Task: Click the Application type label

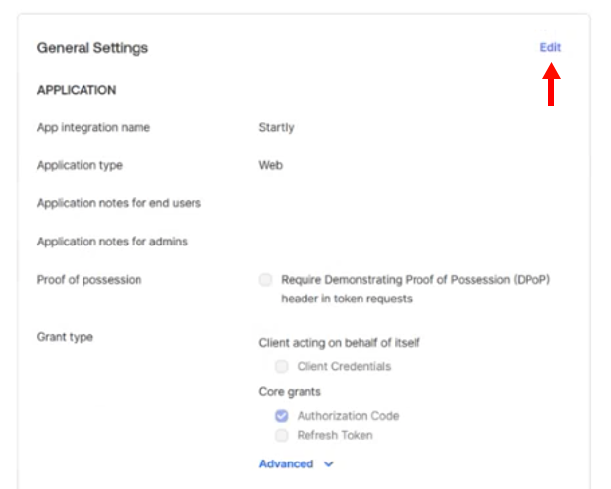Action: (80, 166)
